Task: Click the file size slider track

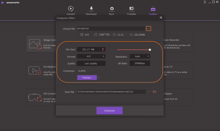Action: [133, 50]
